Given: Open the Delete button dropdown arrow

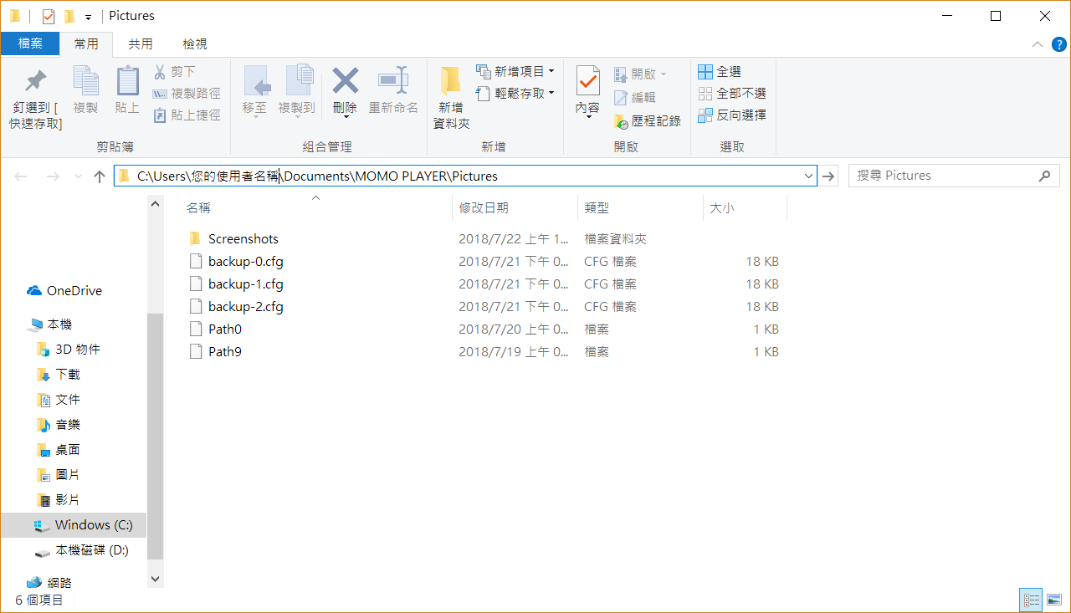Looking at the screenshot, I should (x=345, y=116).
